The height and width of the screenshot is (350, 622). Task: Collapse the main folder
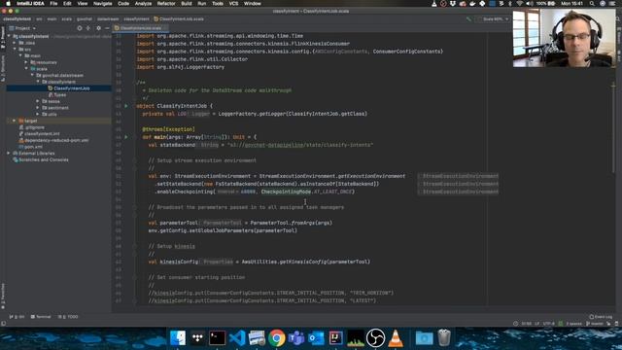coord(20,55)
